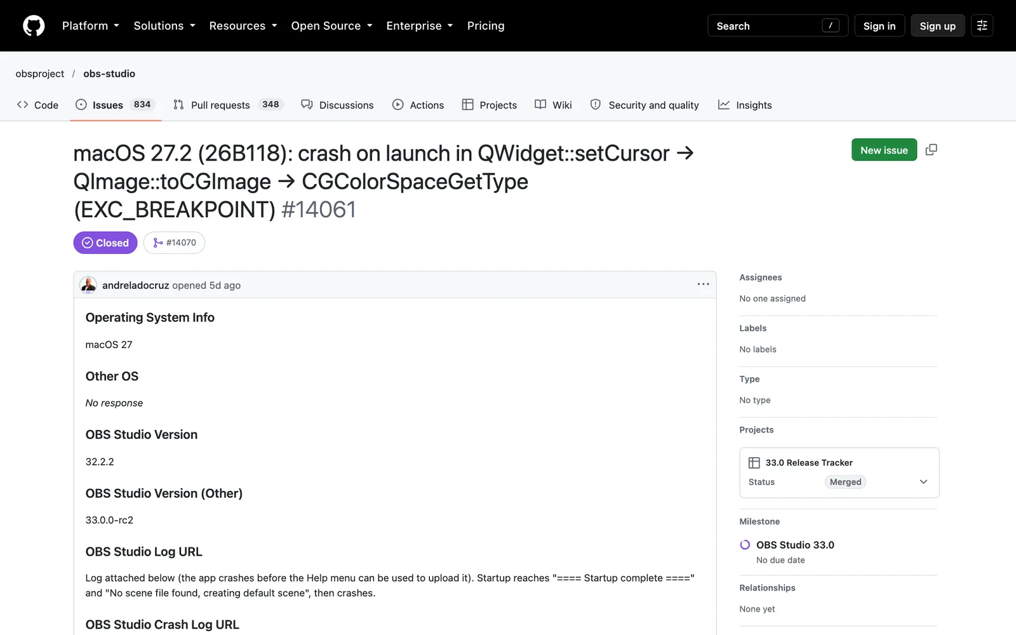Open the 33.0 Release Tracker project
Viewport: 1016px width, 635px height.
(x=809, y=463)
